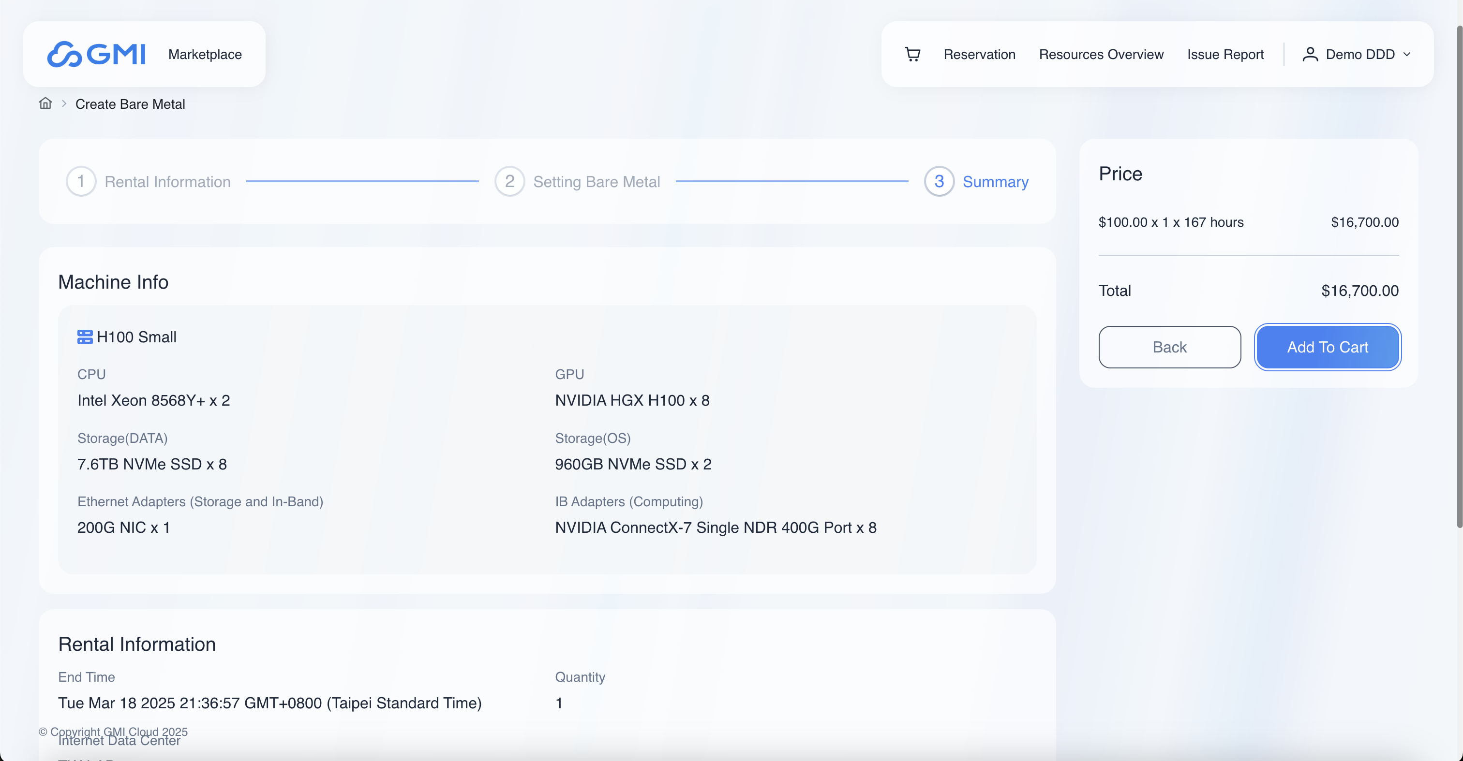The image size is (1463, 761).
Task: Select the CPU value Intel Xeon 8568Y+ x 2
Action: pos(153,401)
